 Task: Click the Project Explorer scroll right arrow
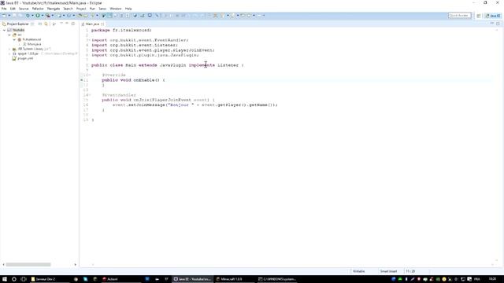(x=76, y=264)
